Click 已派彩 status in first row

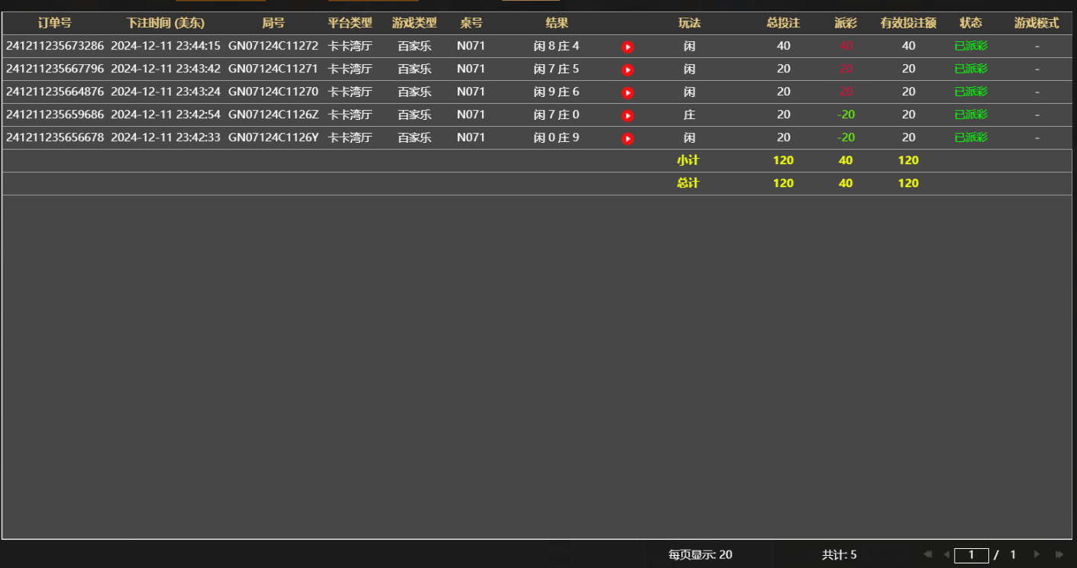click(970, 46)
